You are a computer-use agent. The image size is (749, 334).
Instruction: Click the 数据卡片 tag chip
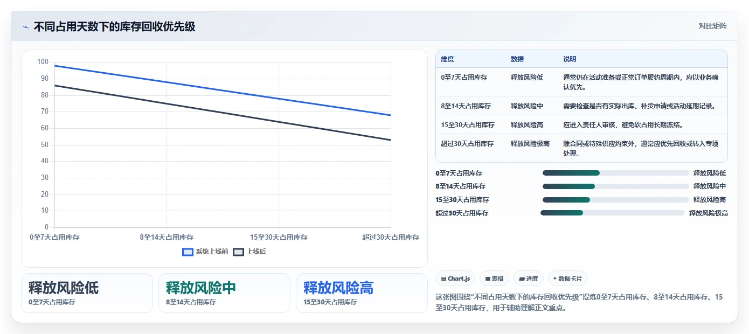point(567,279)
